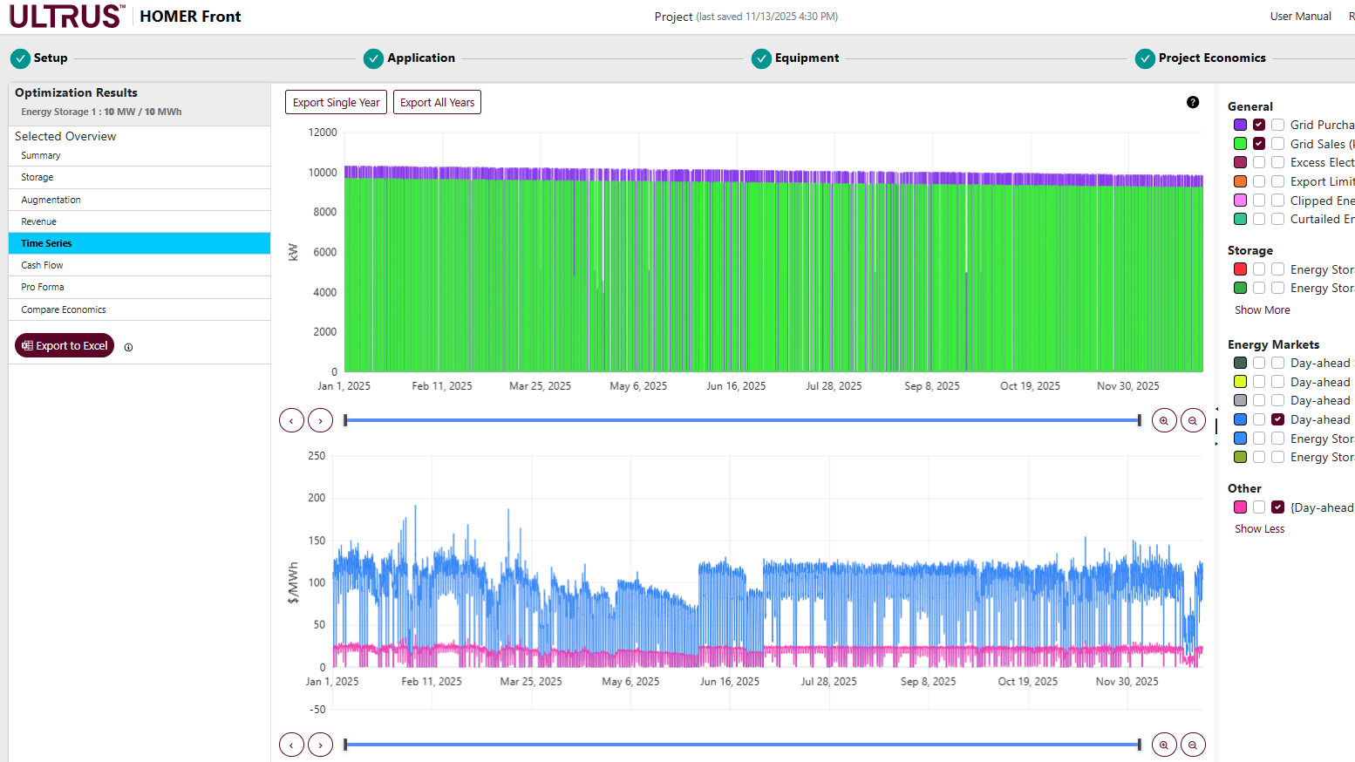This screenshot has width=1355, height=762.
Task: Click the upper chart time range slider
Action: (x=742, y=420)
